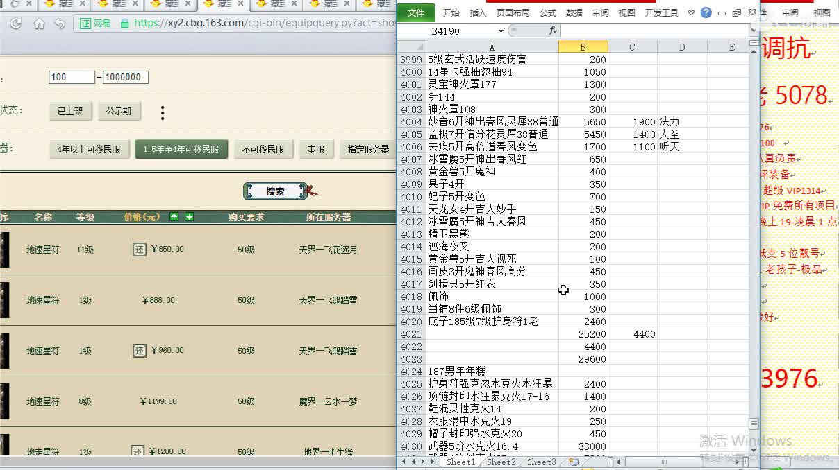Restore Excel workbook window icon
The image size is (839, 470).
[x=737, y=12]
